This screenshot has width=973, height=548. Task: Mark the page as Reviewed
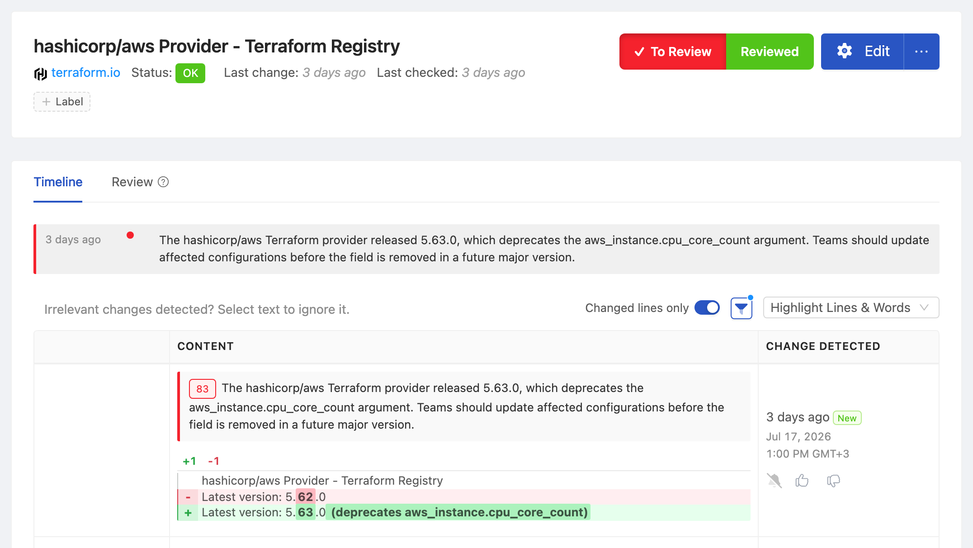coord(770,52)
